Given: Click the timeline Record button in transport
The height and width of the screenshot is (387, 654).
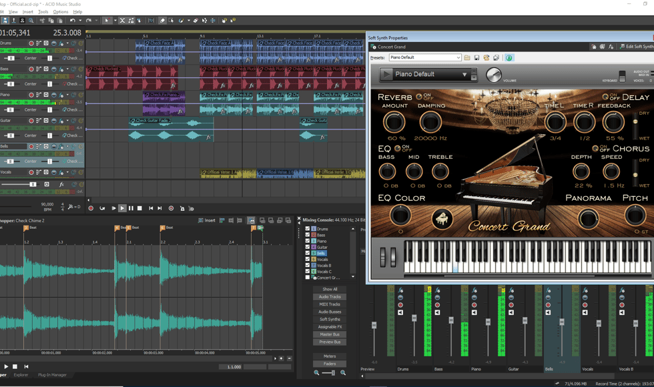Looking at the screenshot, I should [91, 208].
